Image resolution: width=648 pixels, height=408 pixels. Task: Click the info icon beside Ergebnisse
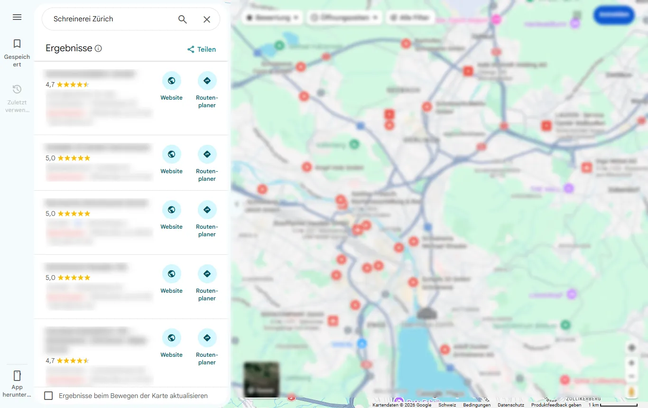click(98, 48)
